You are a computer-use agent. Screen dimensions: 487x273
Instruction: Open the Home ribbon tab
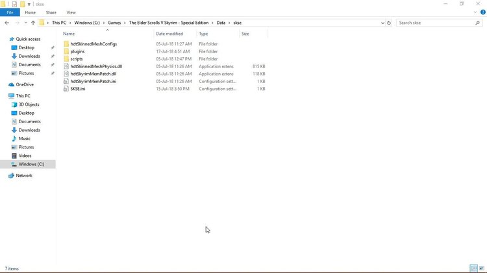click(30, 12)
